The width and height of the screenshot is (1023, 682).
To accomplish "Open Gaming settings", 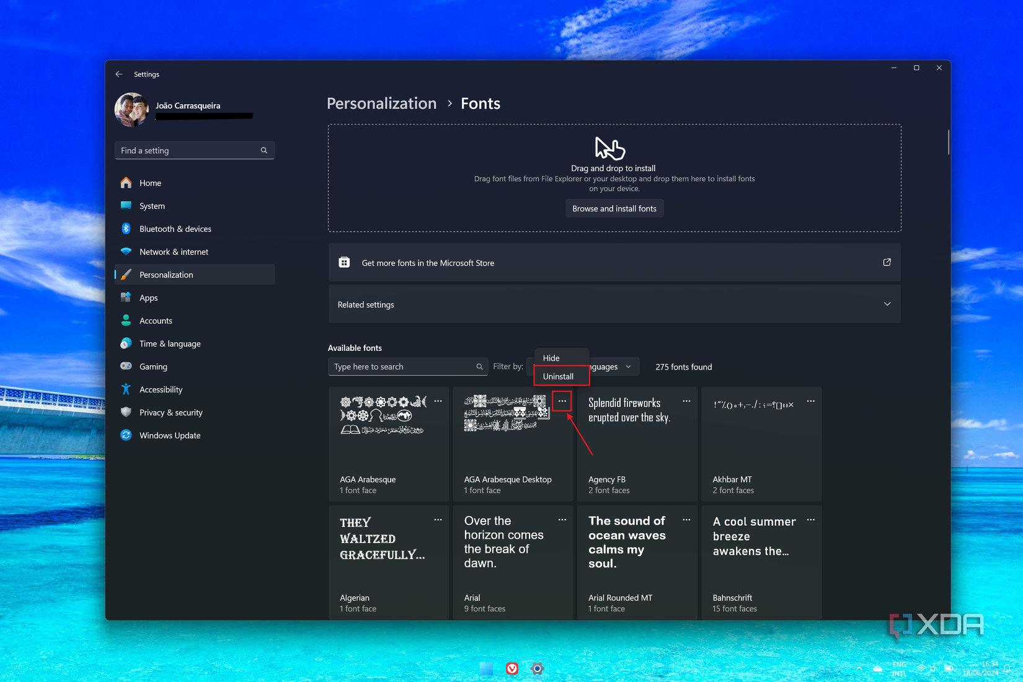I will coord(153,366).
